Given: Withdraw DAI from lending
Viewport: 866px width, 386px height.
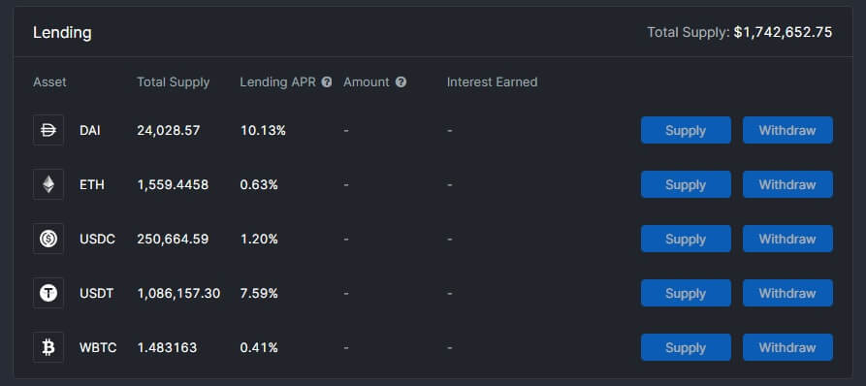Looking at the screenshot, I should click(x=787, y=130).
